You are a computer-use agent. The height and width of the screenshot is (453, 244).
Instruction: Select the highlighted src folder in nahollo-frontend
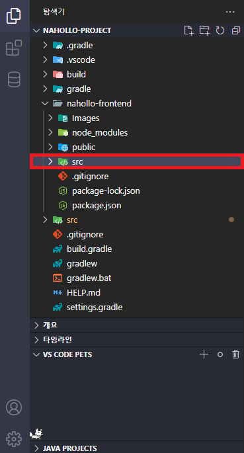[x=137, y=162]
